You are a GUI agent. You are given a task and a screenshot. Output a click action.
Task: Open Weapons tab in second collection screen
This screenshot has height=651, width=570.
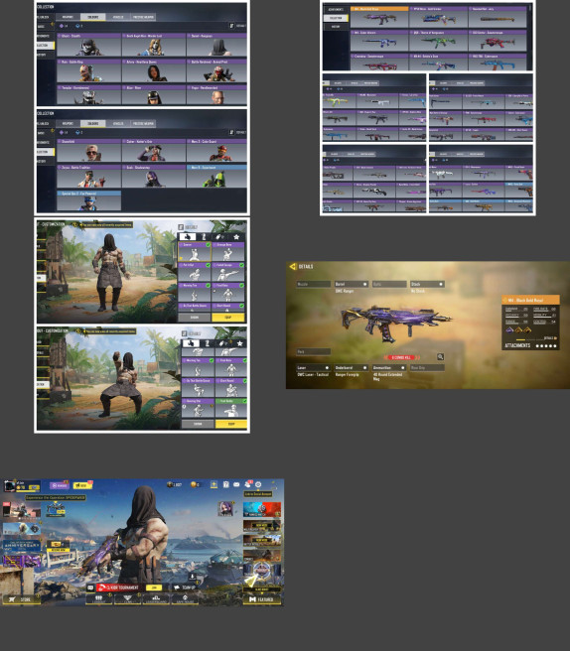pos(68,123)
